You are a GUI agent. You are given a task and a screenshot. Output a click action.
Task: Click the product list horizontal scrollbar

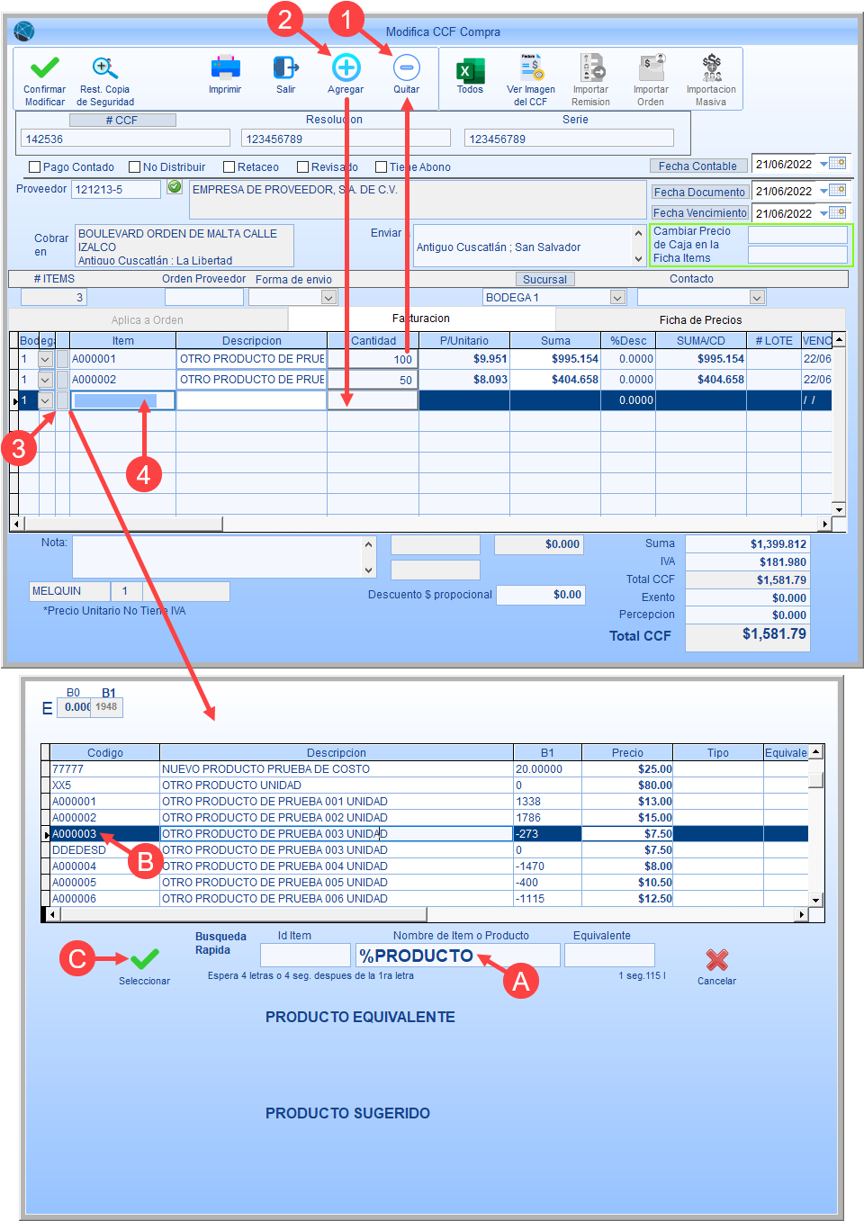click(x=426, y=915)
